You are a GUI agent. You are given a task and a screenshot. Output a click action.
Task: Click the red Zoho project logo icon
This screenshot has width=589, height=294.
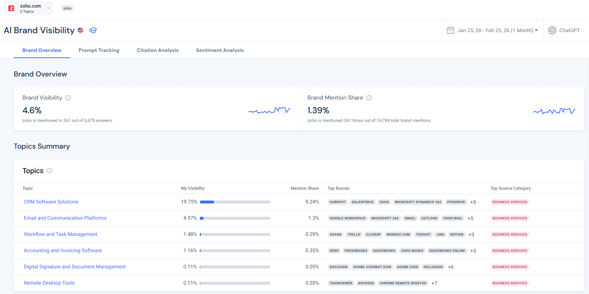coord(11,8)
